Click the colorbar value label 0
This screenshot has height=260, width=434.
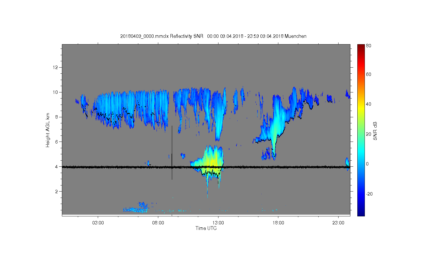pyautogui.click(x=367, y=164)
